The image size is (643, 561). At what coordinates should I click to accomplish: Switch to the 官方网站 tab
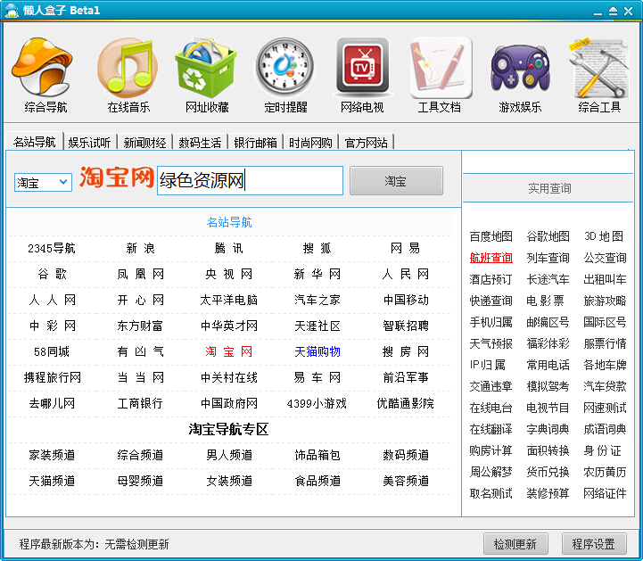click(x=366, y=143)
